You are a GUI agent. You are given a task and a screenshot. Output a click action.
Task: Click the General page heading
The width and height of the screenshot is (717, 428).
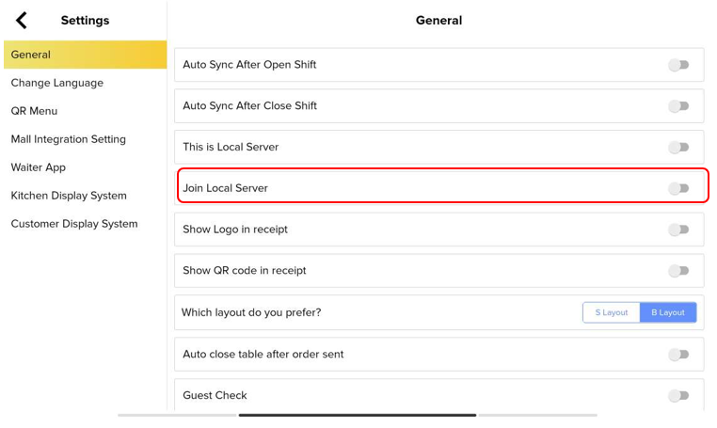click(438, 20)
